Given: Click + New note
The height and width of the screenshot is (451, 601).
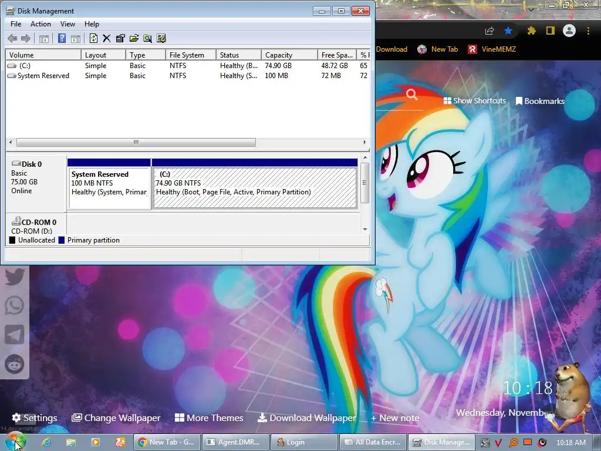Looking at the screenshot, I should tap(395, 418).
